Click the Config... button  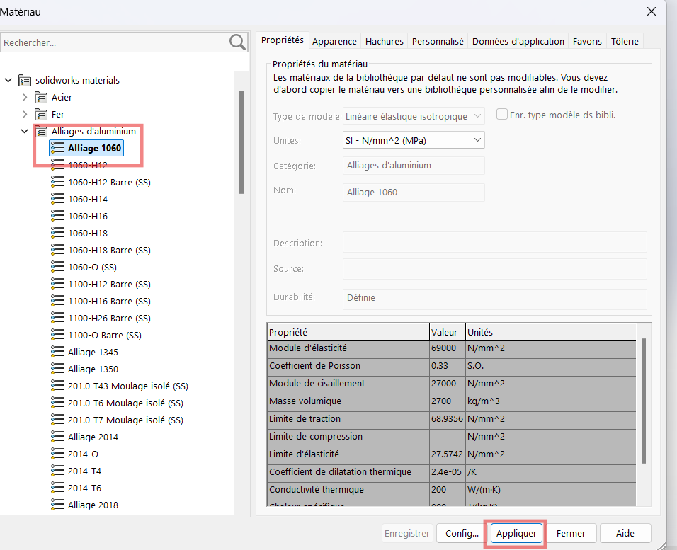click(462, 533)
